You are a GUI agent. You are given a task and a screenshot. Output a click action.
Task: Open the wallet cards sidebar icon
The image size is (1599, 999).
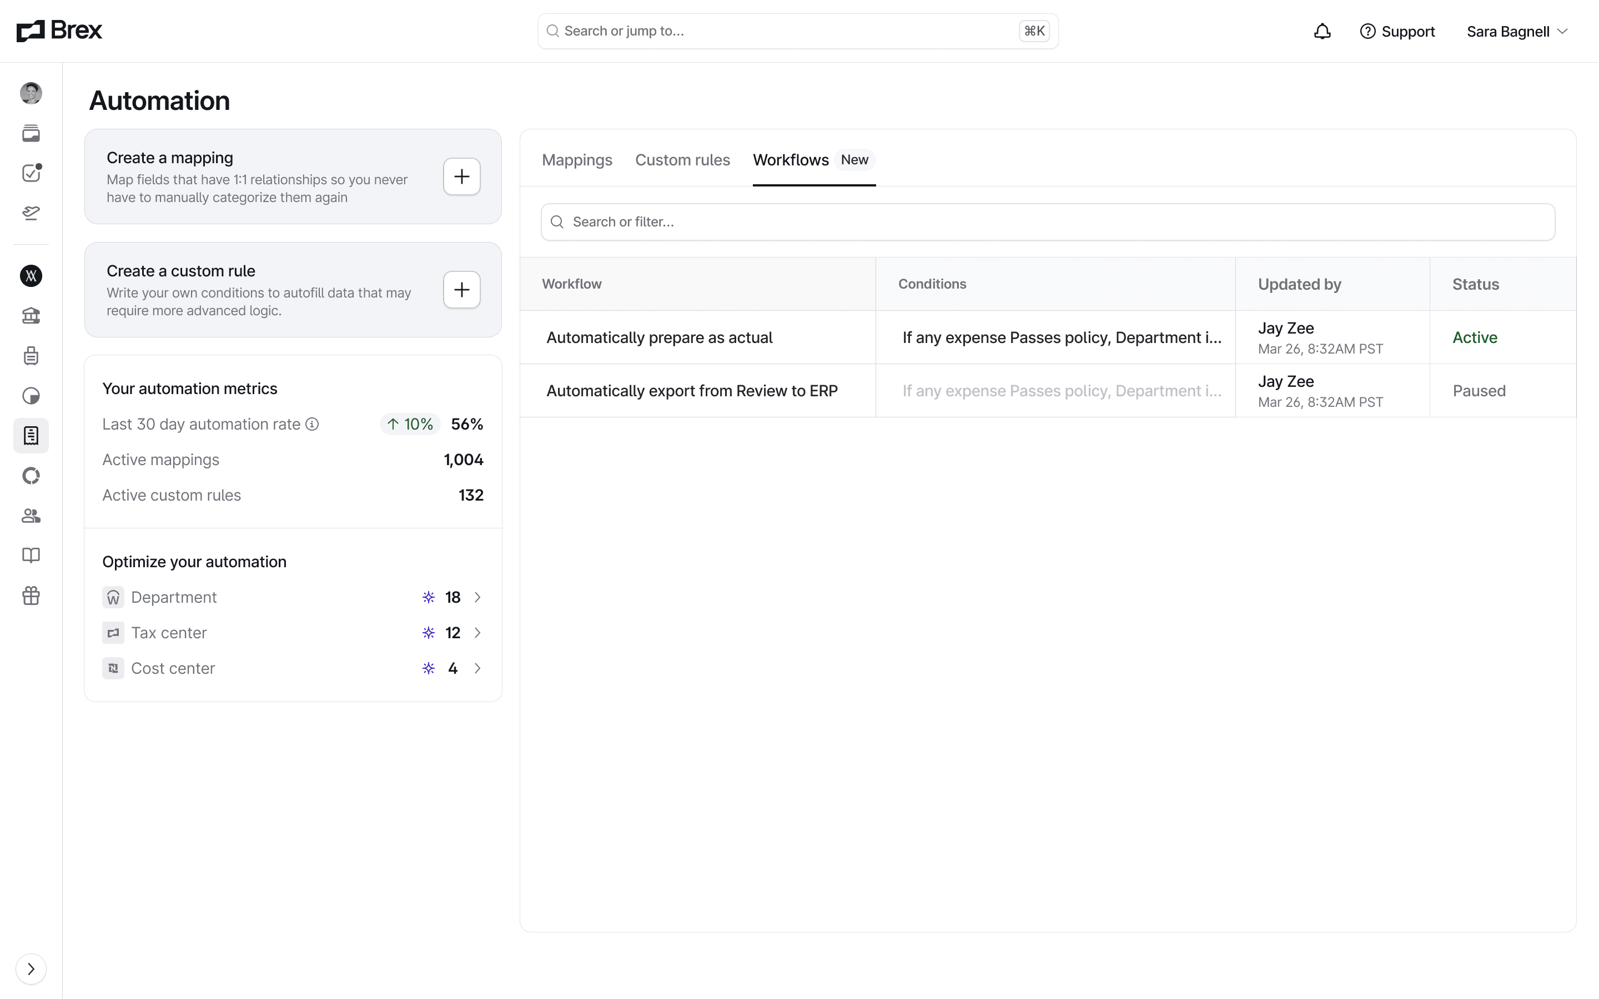tap(31, 133)
